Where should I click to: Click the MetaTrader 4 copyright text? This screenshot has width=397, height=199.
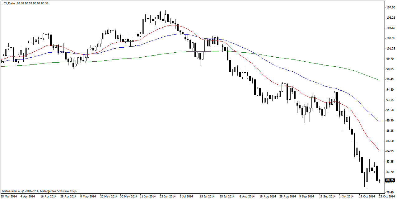click(39, 191)
